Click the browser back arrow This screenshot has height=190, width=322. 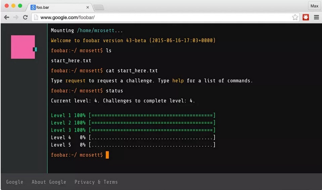pos(6,17)
